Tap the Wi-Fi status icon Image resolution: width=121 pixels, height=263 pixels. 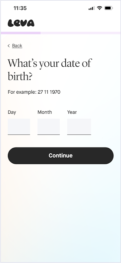tap(99, 8)
